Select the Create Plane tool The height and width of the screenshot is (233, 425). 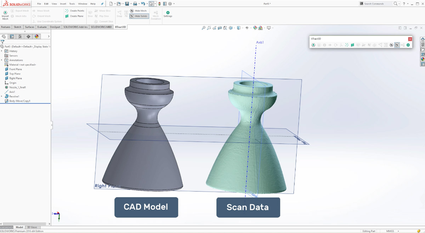pos(75,16)
